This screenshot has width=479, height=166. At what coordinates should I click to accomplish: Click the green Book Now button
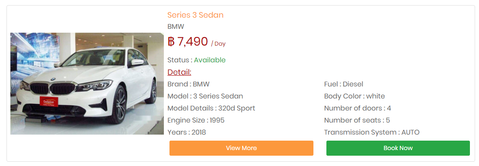coord(398,148)
